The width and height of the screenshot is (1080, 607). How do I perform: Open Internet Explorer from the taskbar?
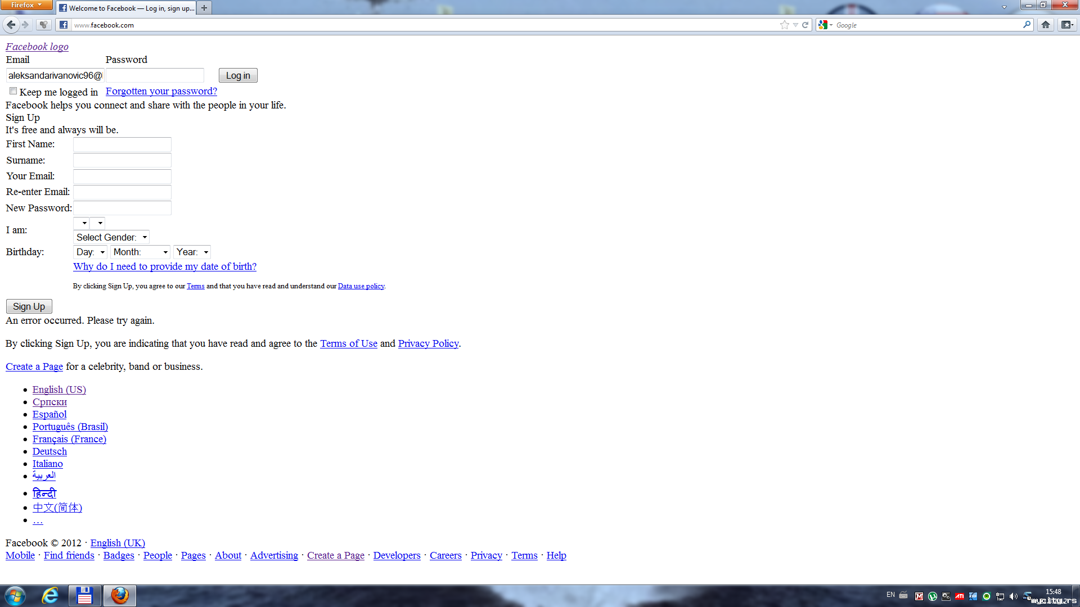click(50, 595)
